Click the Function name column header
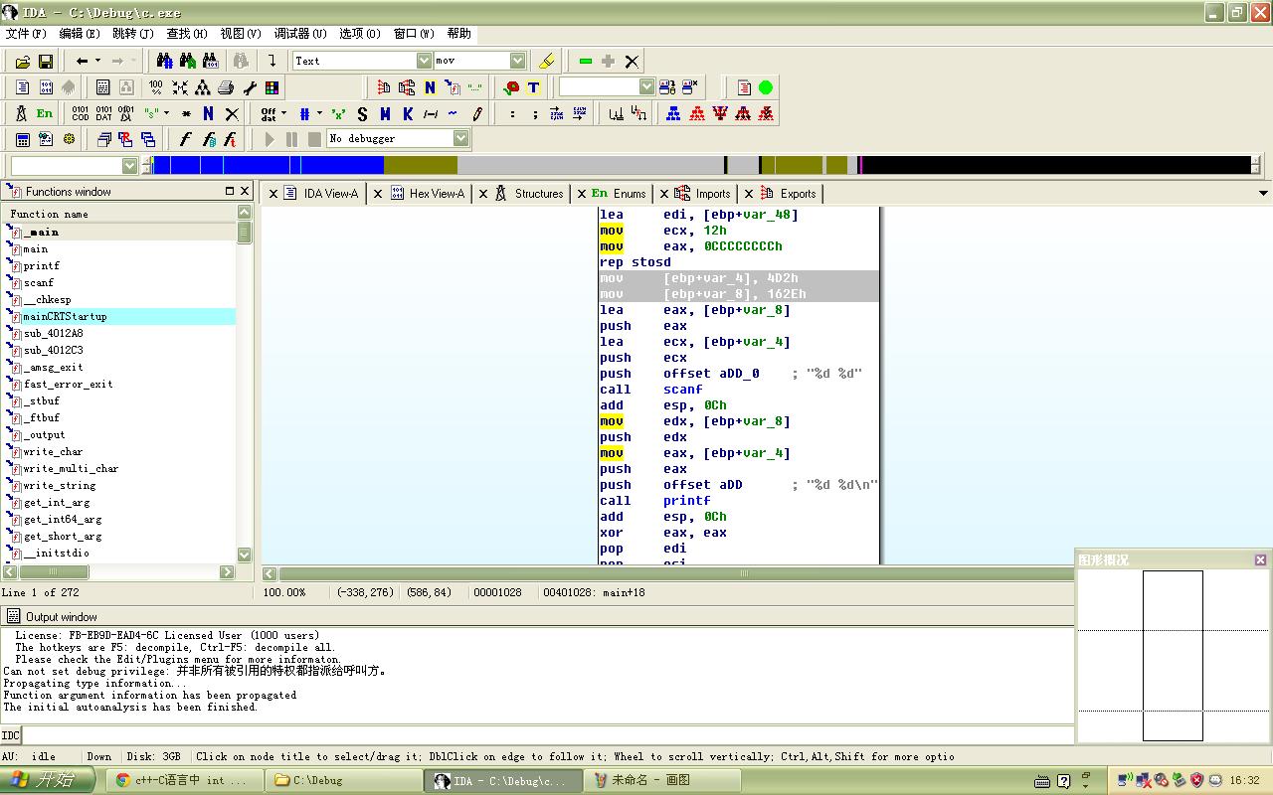Screen dimensions: 1273x795 point(119,214)
